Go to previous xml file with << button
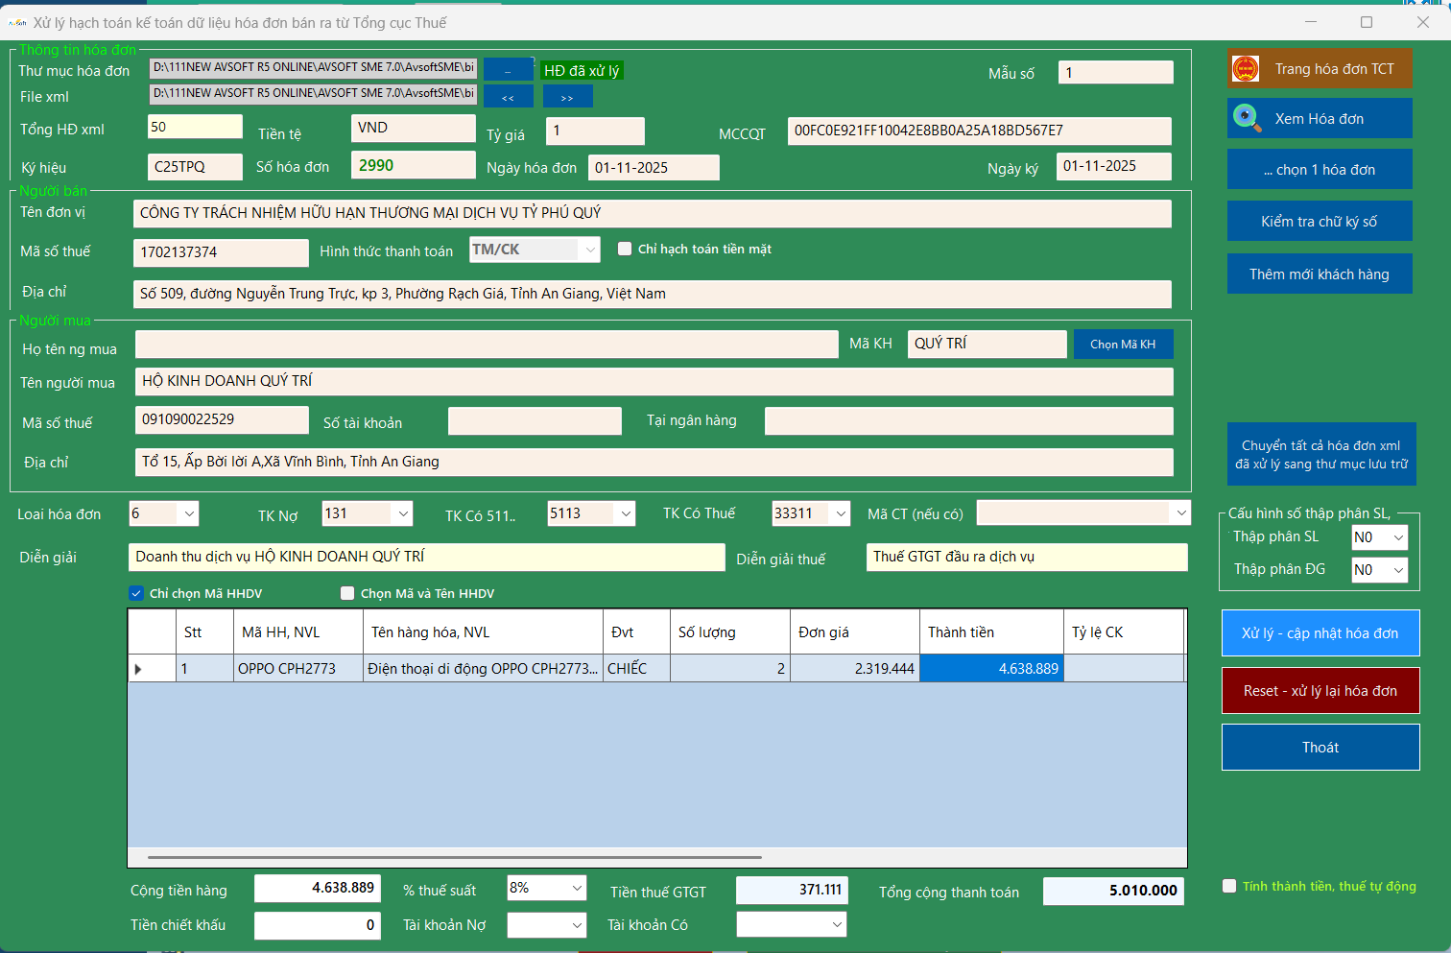The image size is (1451, 953). click(508, 97)
